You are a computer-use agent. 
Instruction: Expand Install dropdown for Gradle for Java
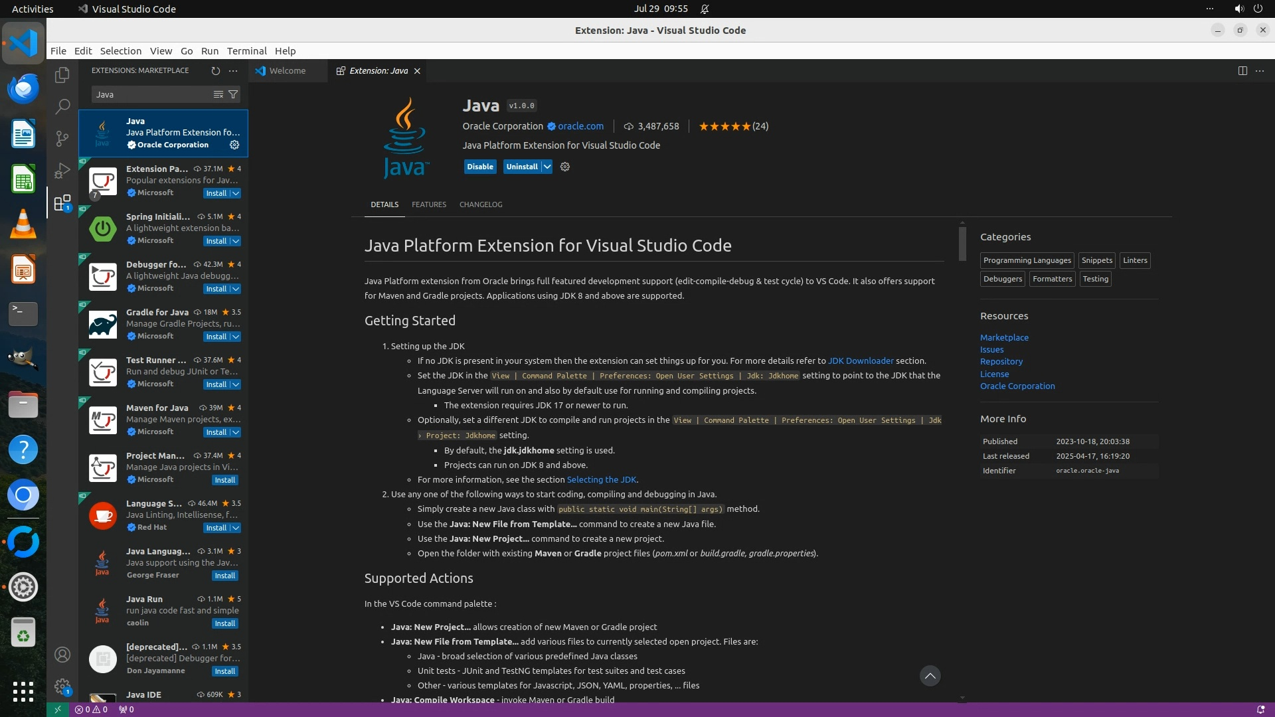pos(236,337)
